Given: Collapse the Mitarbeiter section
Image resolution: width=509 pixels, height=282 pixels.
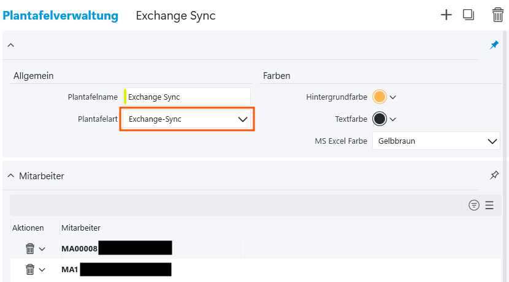Looking at the screenshot, I should [x=10, y=176].
